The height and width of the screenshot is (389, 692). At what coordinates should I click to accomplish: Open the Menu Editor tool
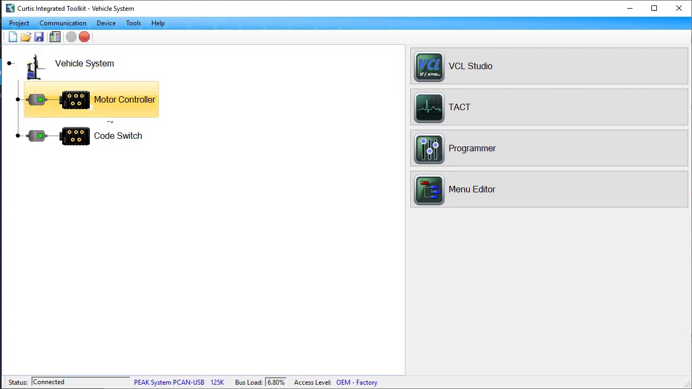click(x=549, y=189)
